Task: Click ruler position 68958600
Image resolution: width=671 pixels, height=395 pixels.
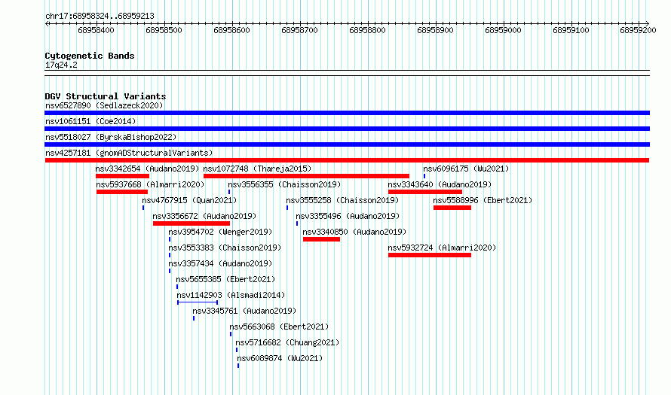Action: (231, 30)
